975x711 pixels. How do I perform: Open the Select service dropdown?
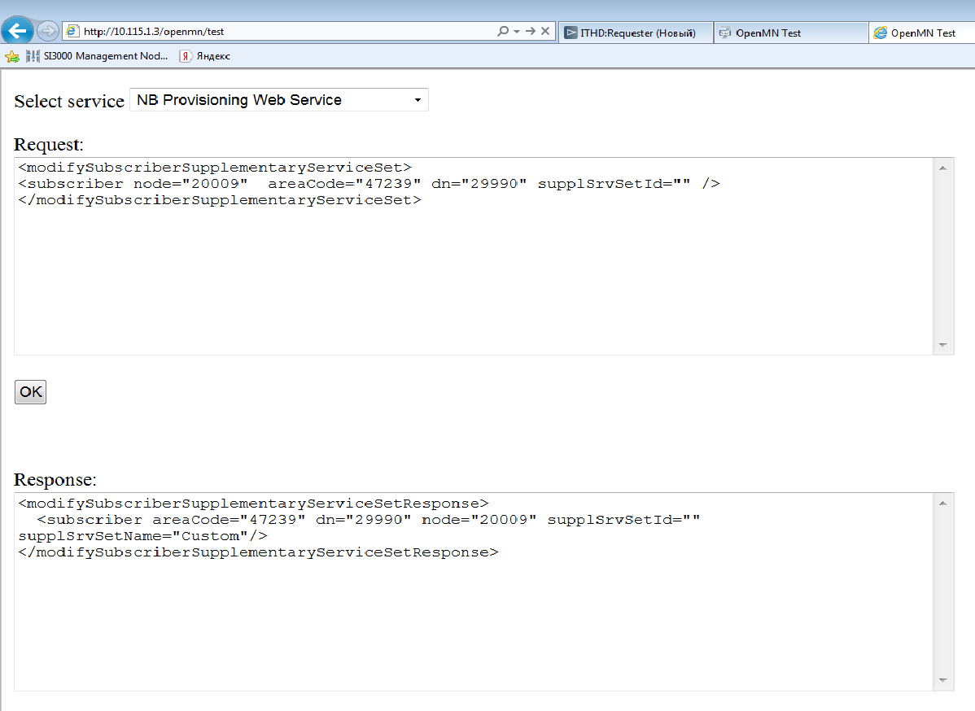(x=278, y=100)
